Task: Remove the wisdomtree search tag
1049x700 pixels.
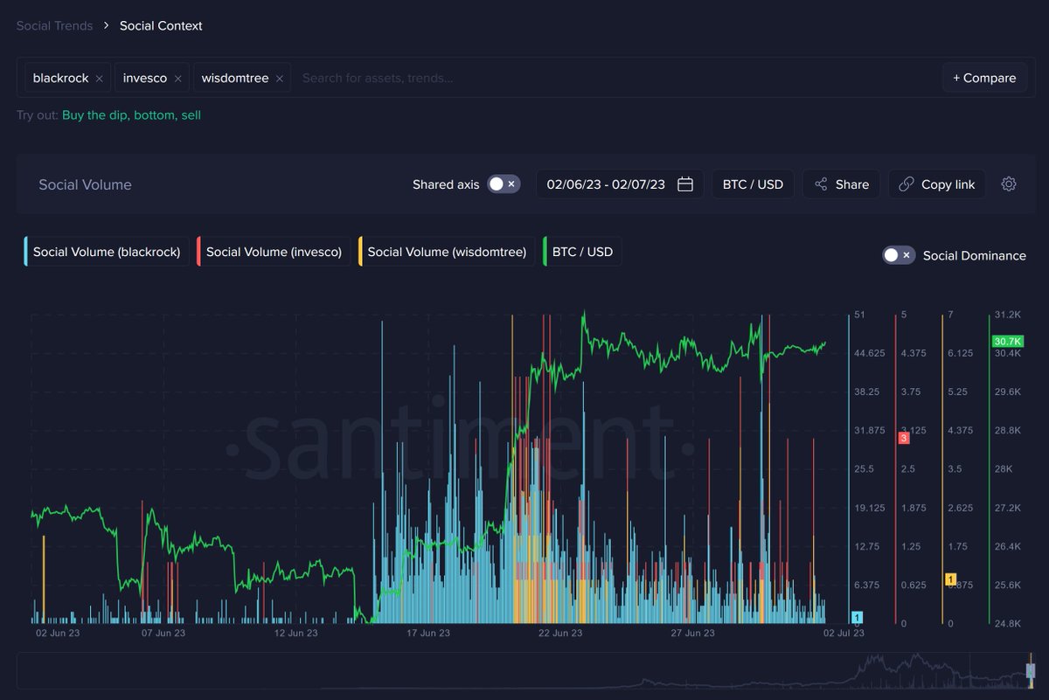Action: coord(280,79)
